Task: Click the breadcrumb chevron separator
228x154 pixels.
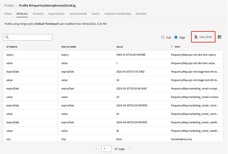Action: (17, 5)
